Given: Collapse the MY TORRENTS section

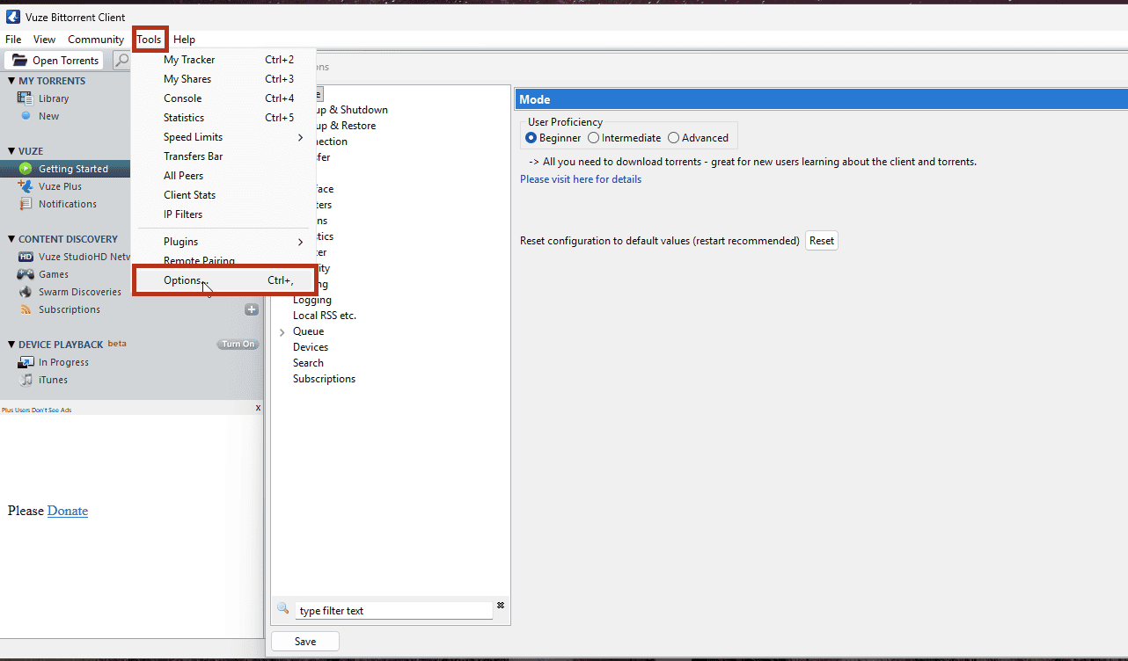Looking at the screenshot, I should click(x=11, y=81).
